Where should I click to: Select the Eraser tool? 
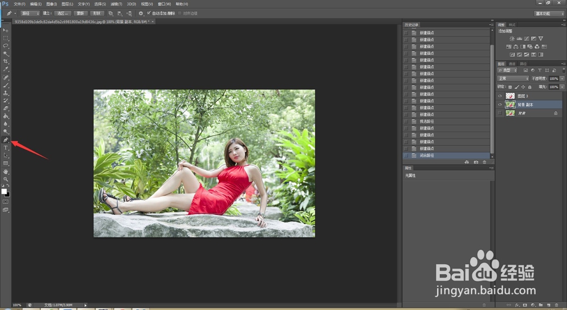point(6,108)
